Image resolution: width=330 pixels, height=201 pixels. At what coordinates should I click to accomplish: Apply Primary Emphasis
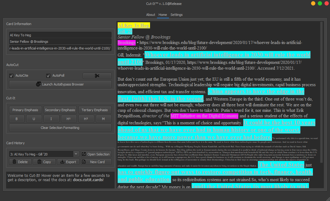coord(25,110)
